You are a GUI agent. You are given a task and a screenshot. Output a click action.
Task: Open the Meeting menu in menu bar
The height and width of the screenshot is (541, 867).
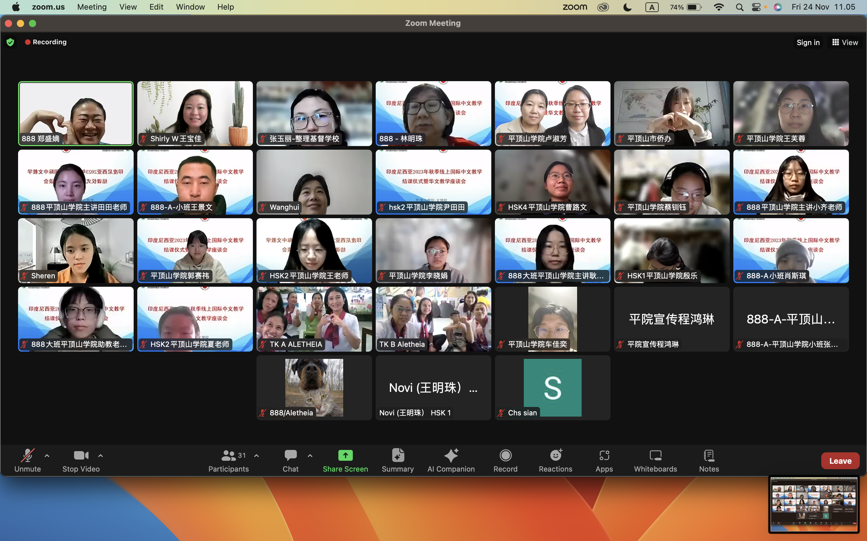(92, 7)
